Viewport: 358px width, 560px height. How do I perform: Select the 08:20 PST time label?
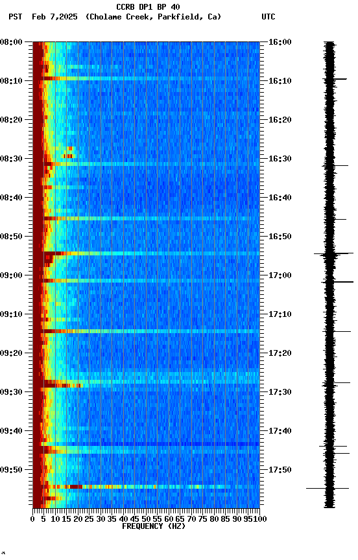coord(11,120)
